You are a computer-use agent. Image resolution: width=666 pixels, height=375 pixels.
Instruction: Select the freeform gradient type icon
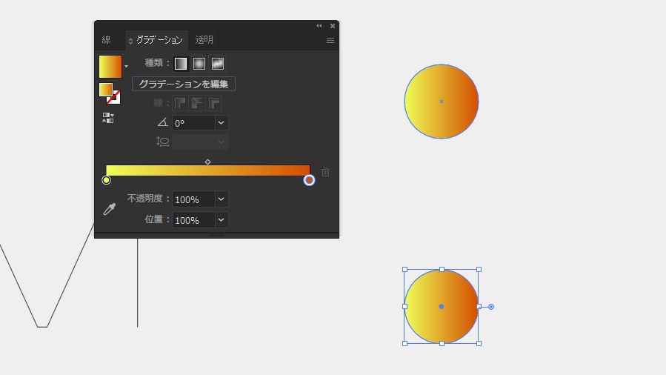pos(218,64)
